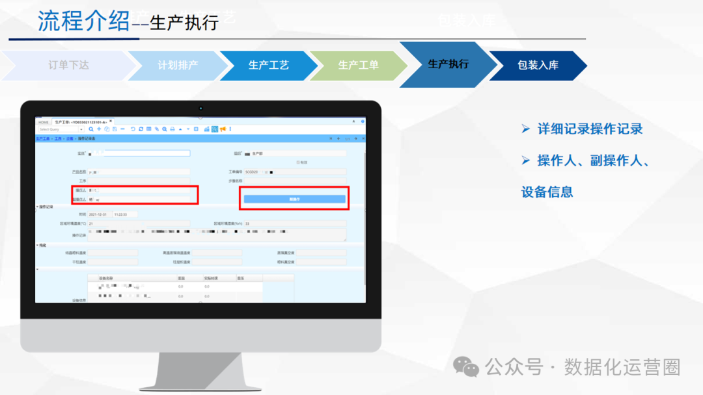Image resolution: width=703 pixels, height=395 pixels.
Task: Collapse the 纯化 section
Action: pos(38,245)
